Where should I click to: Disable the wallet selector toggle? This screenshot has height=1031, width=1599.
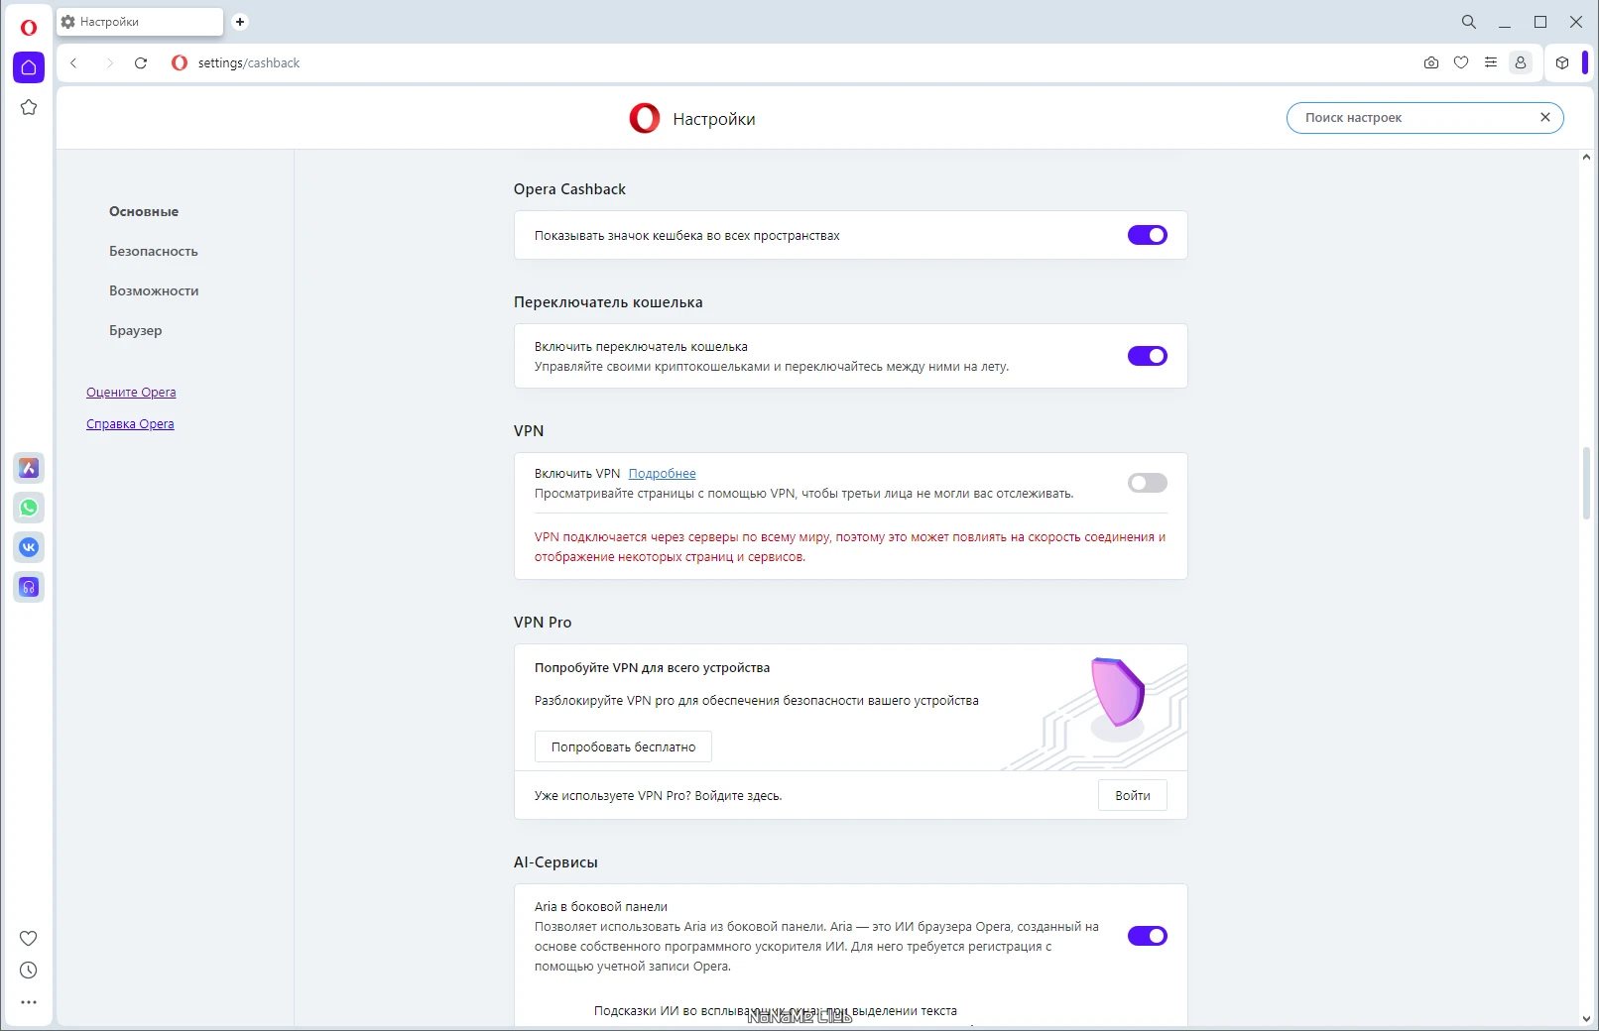point(1148,356)
